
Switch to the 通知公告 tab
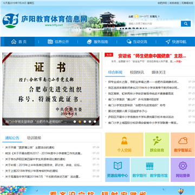click(12, 138)
